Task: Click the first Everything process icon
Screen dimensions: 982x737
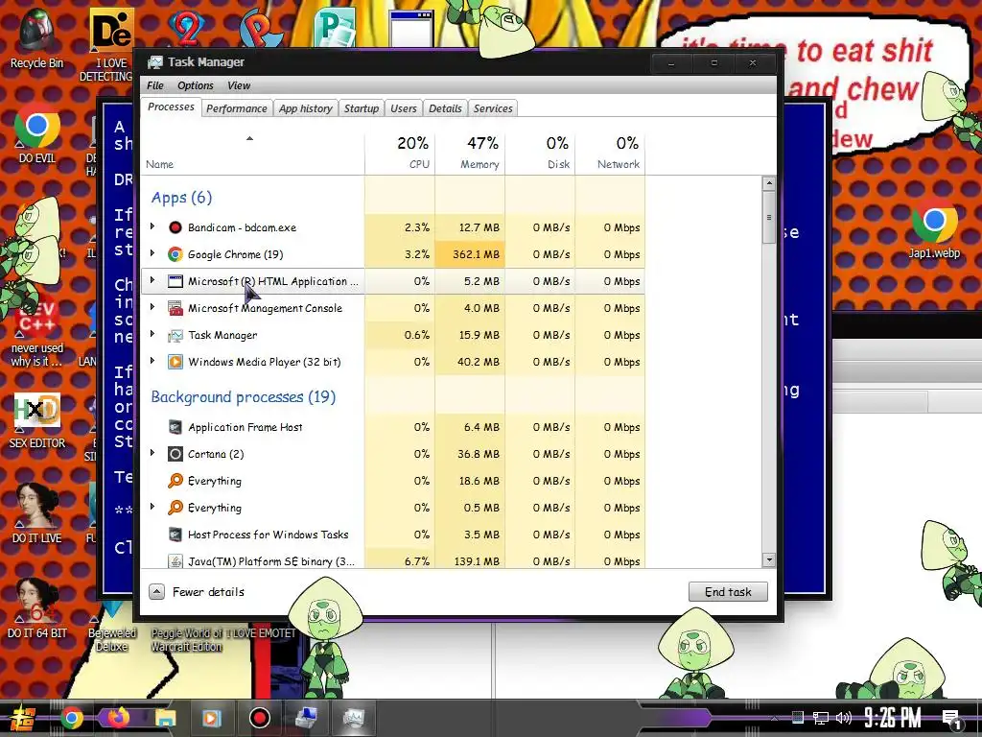Action: (175, 481)
